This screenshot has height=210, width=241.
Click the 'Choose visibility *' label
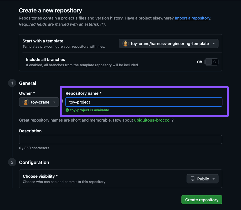40,176
